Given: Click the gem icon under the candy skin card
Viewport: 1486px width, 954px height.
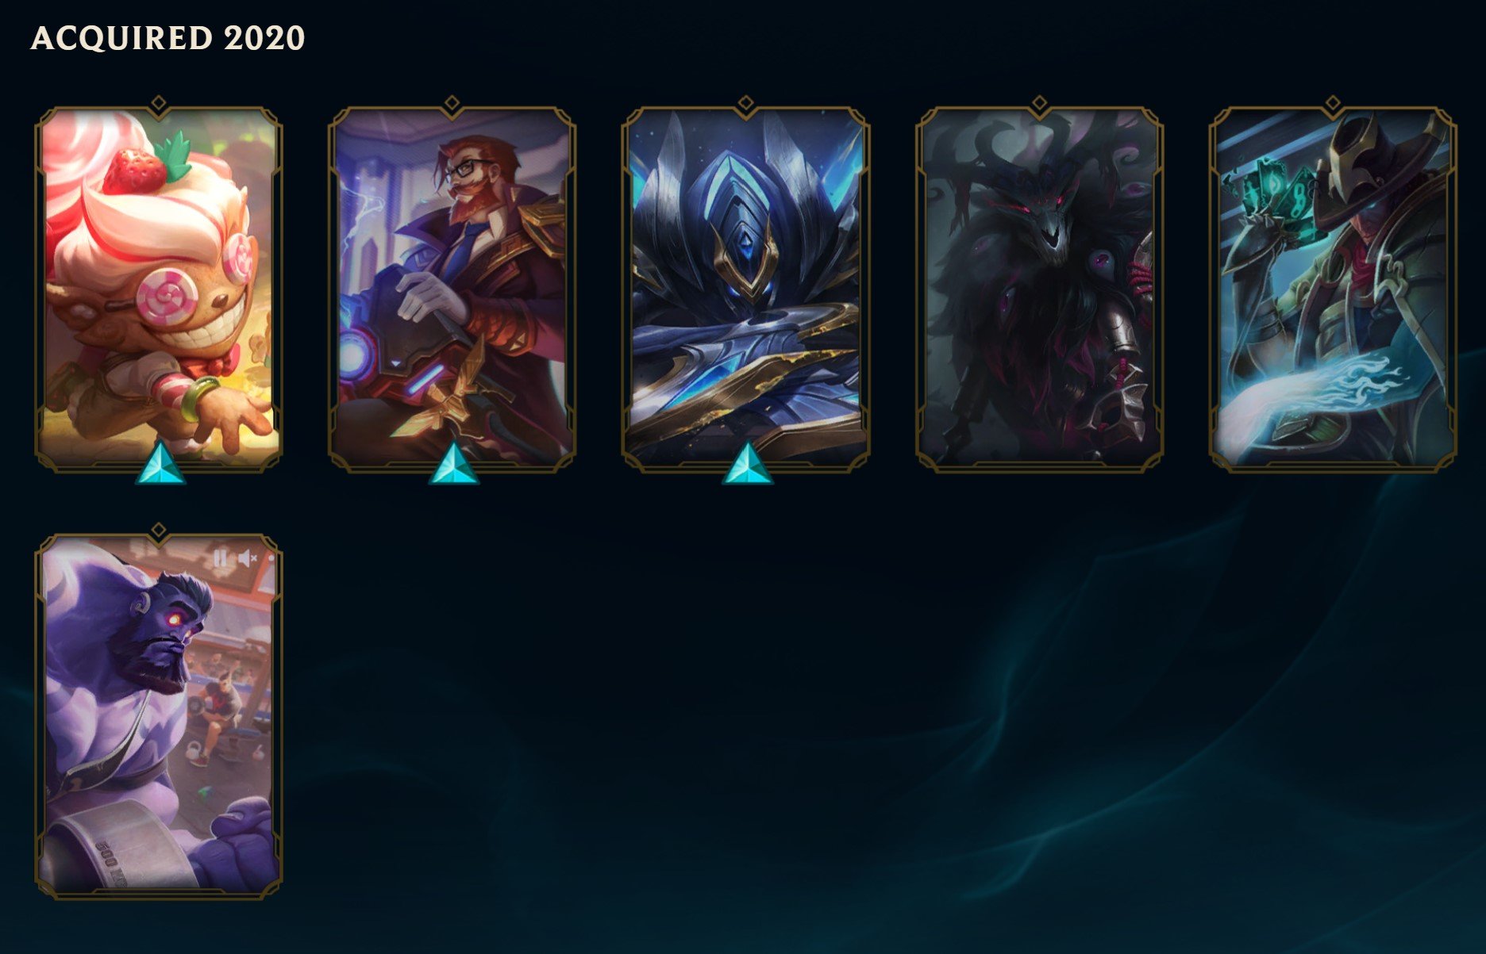Looking at the screenshot, I should point(160,463).
